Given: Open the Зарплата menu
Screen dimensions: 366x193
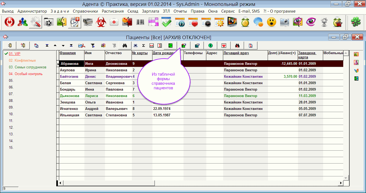Looking at the screenshot, I should pos(151,11).
